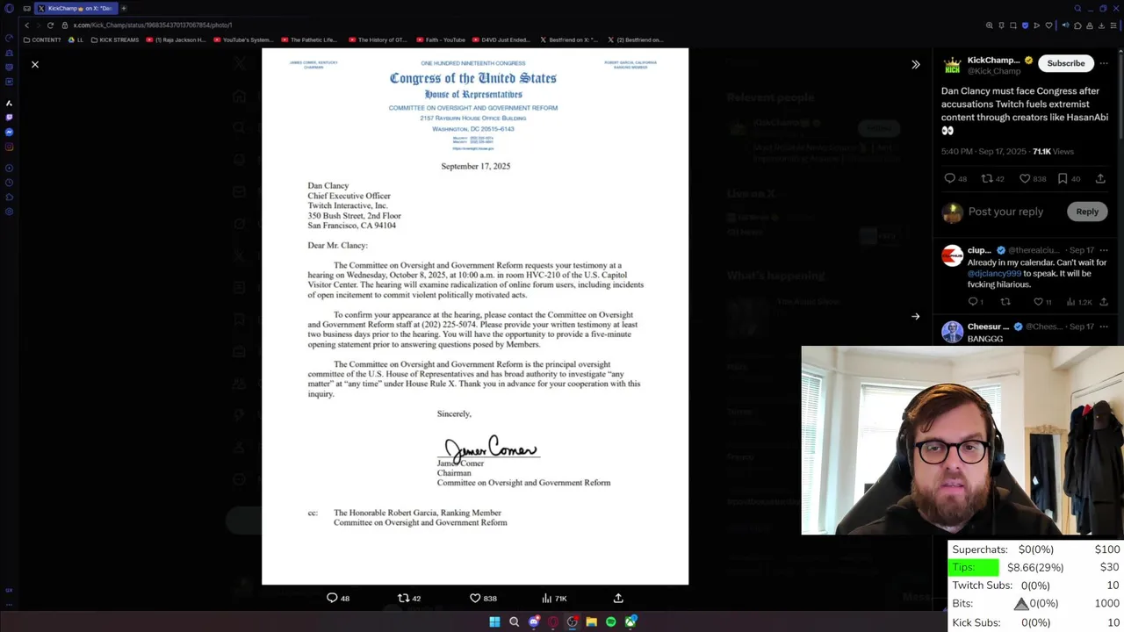1124x632 pixels.
Task: Reload the current page
Action: pos(50,25)
